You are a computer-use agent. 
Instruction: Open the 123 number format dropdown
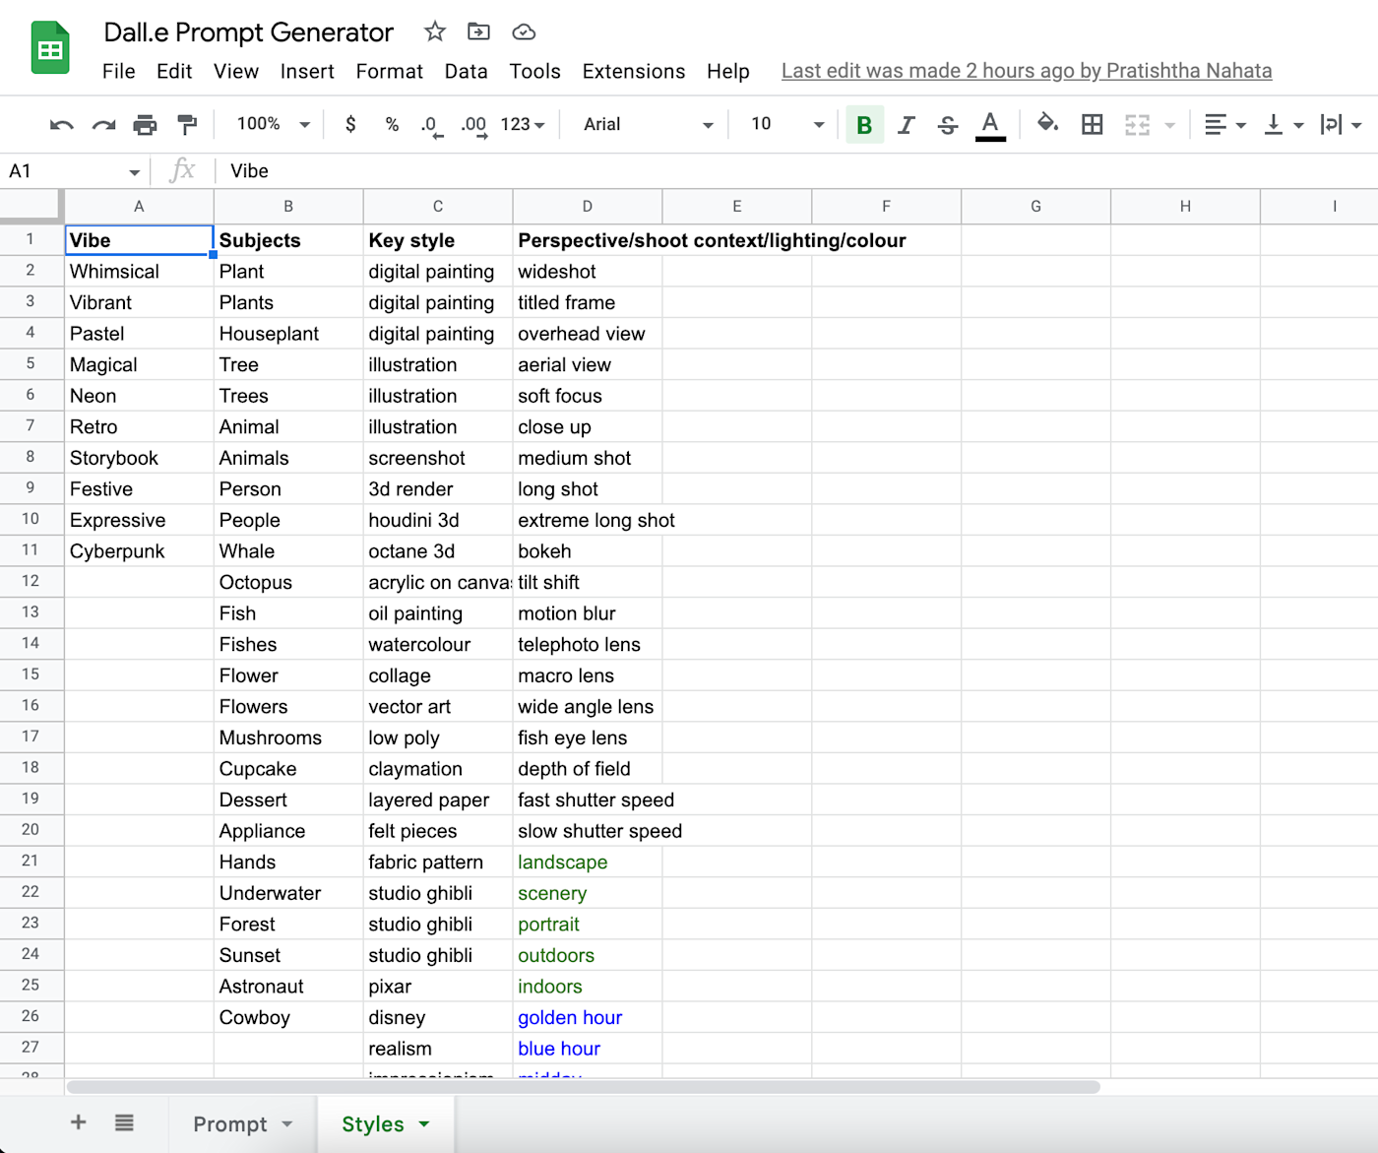[x=523, y=124]
